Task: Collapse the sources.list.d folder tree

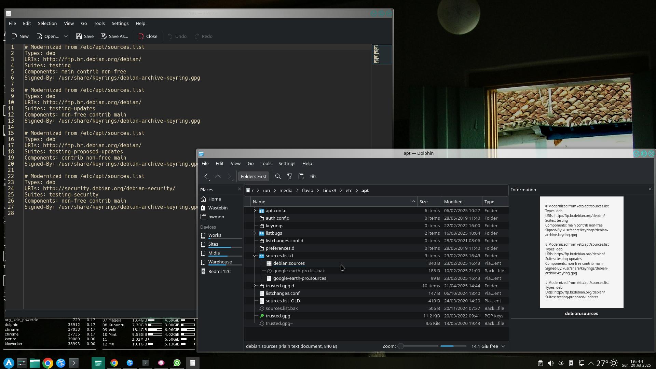Action: 255,256
